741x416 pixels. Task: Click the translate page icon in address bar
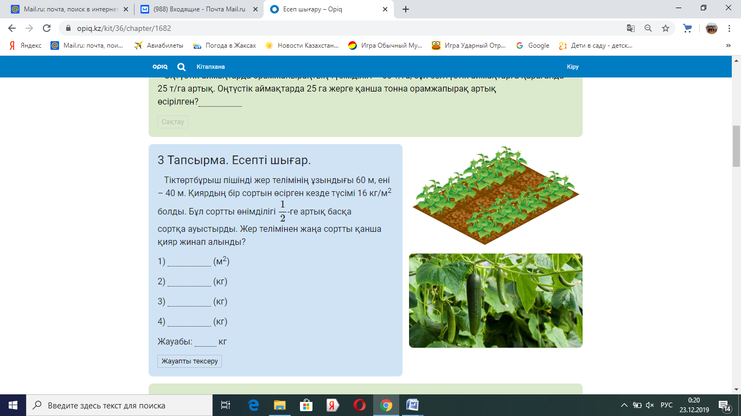point(630,28)
